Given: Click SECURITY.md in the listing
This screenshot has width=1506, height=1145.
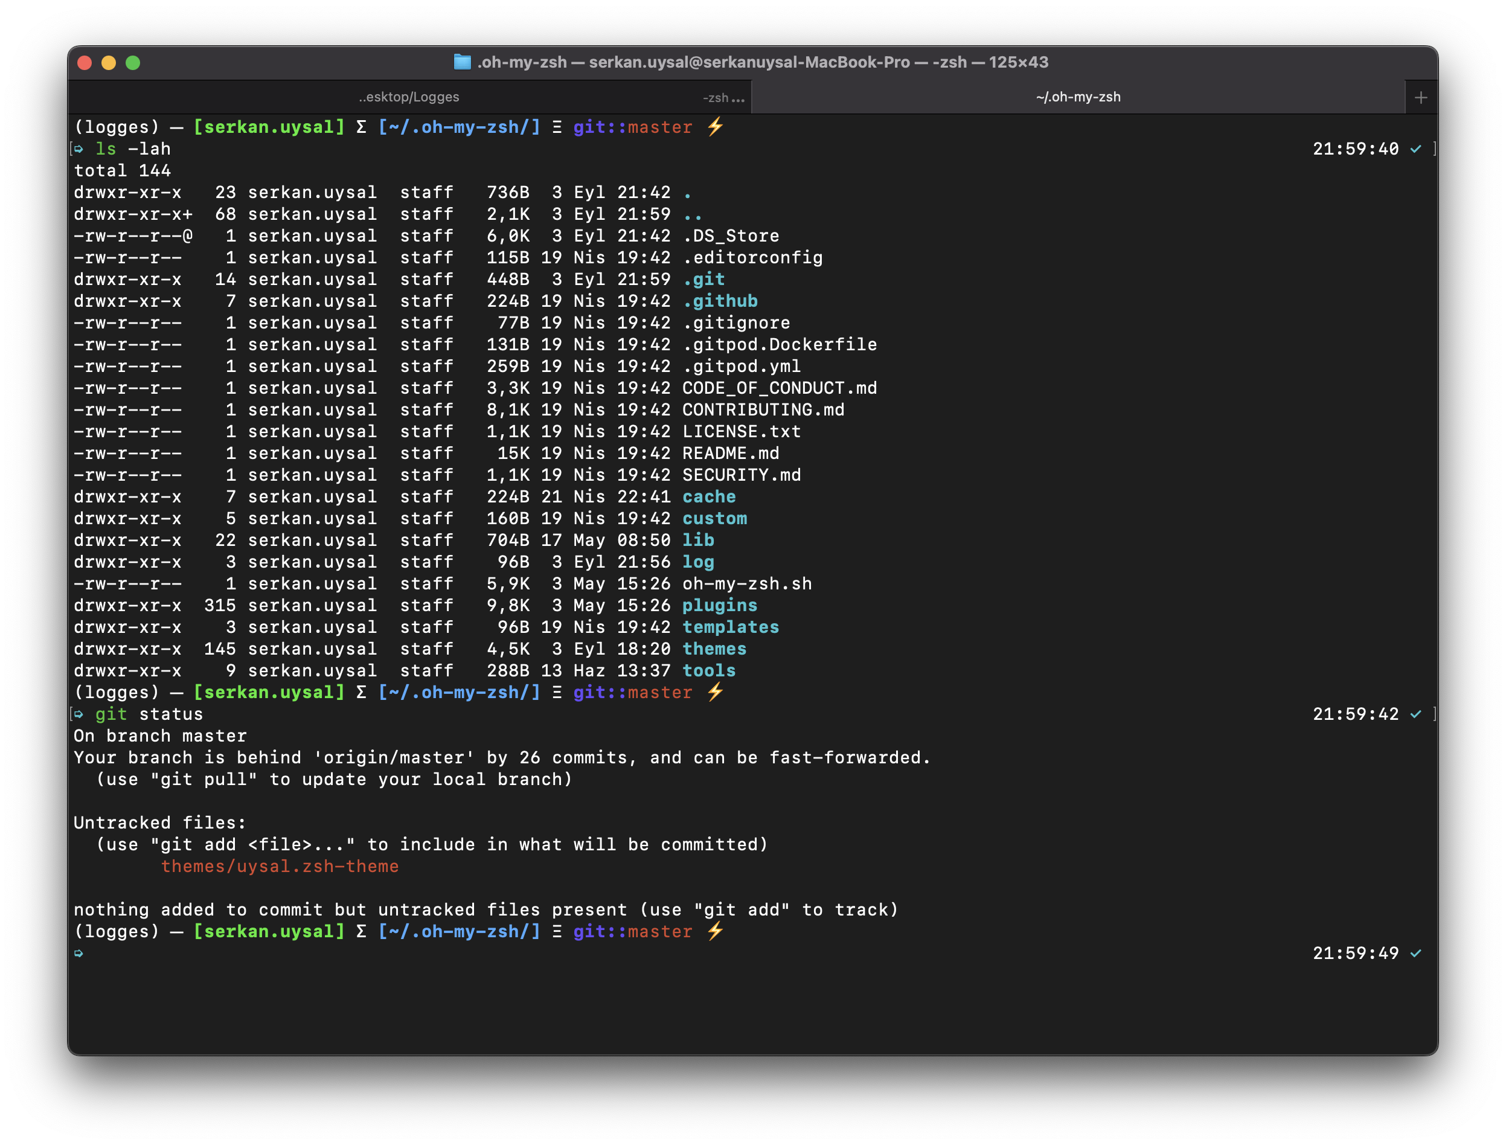Looking at the screenshot, I should [742, 475].
